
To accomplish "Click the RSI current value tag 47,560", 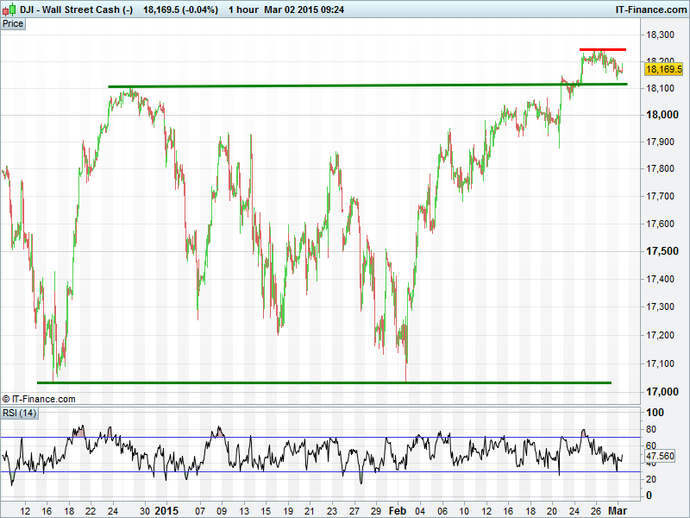I will pyautogui.click(x=664, y=455).
